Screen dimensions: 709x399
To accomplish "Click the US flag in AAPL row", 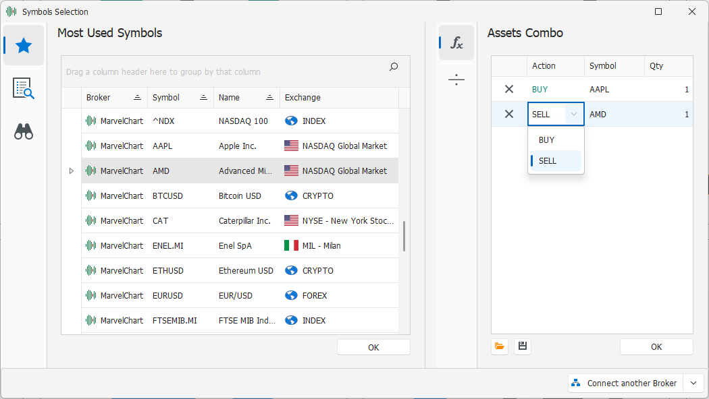I will [291, 146].
